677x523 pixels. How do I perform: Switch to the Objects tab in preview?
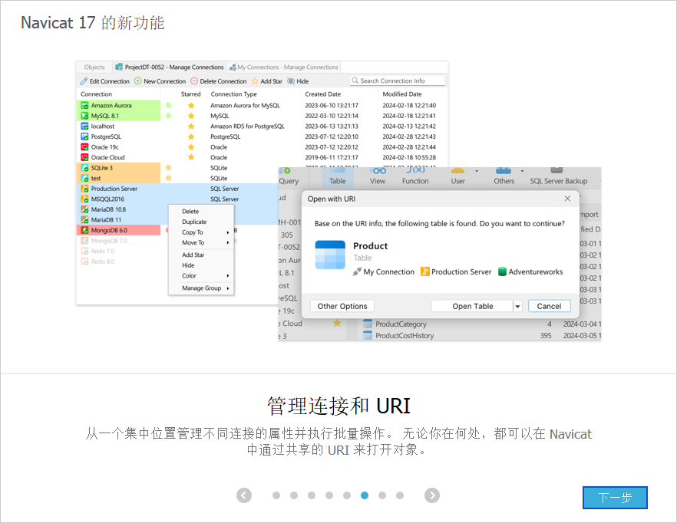[x=94, y=67]
